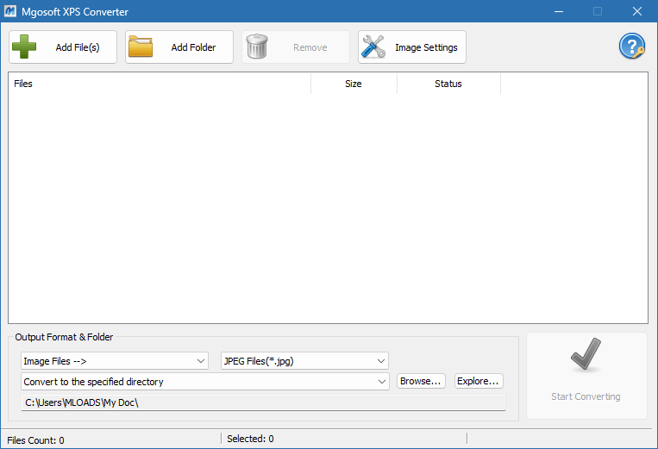Expand Convert to the specified directory dropdown
This screenshot has height=449, width=658.
(205, 382)
